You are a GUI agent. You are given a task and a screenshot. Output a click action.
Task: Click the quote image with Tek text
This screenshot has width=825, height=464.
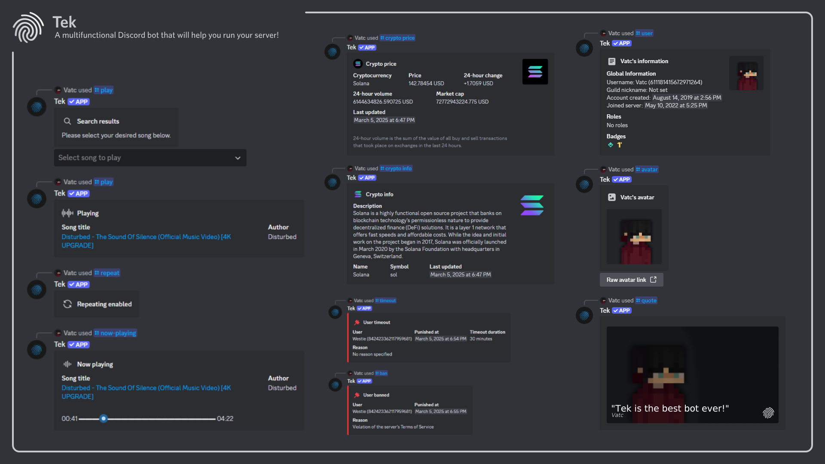[x=692, y=375]
